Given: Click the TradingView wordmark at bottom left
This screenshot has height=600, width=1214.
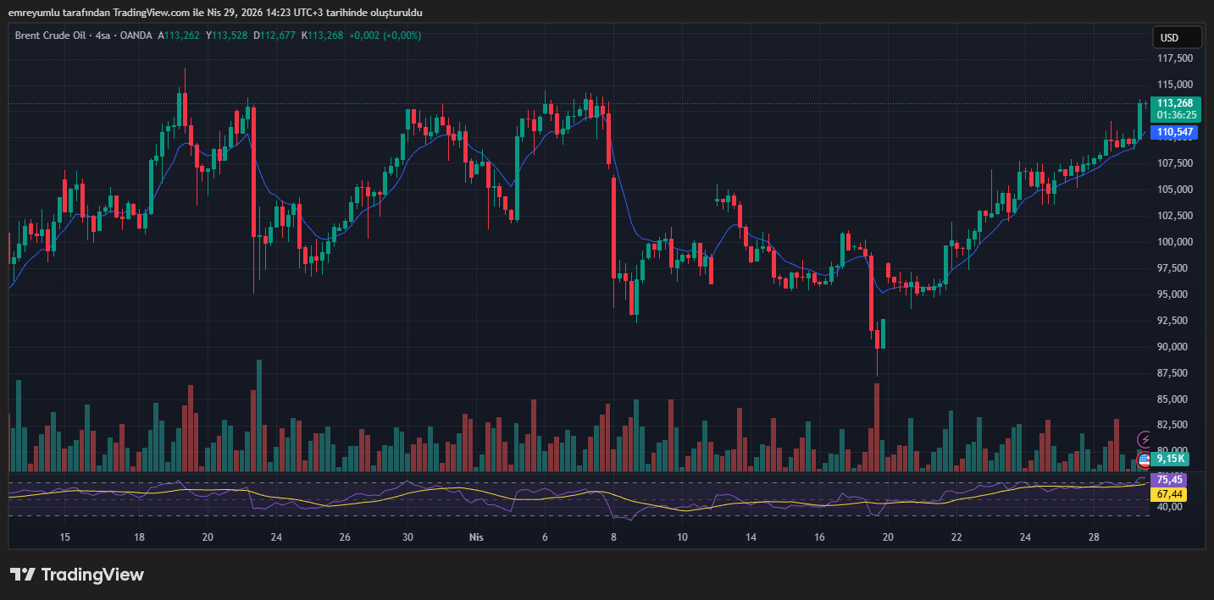Looking at the screenshot, I should pos(92,575).
